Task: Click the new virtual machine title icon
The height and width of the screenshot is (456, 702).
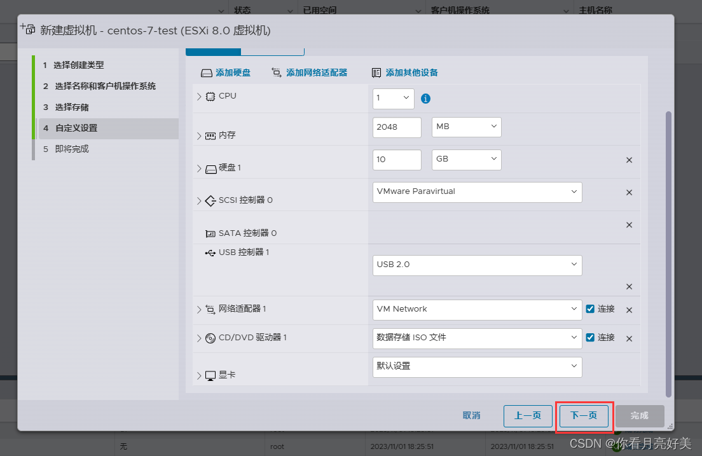Action: click(x=27, y=29)
